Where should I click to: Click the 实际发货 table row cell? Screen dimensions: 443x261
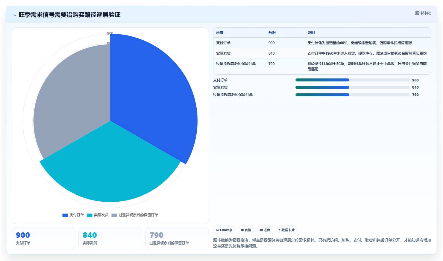point(223,53)
